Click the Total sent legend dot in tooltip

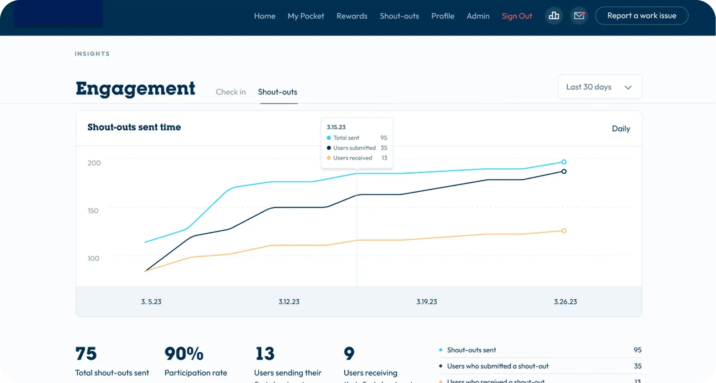[329, 138]
